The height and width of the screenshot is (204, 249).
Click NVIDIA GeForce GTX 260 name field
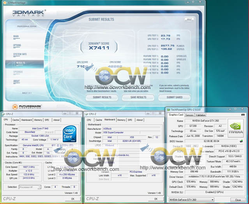tap(205, 121)
